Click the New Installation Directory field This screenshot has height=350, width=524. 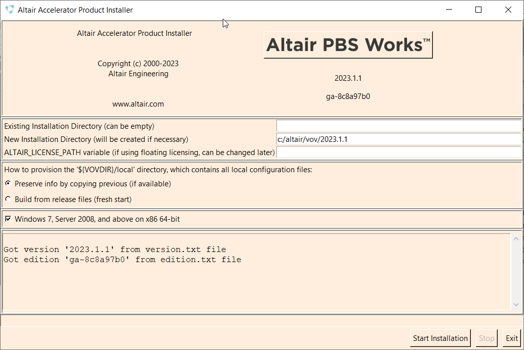[x=398, y=139]
